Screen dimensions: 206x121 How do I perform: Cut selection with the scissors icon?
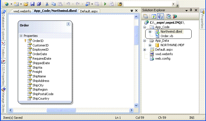47,4
